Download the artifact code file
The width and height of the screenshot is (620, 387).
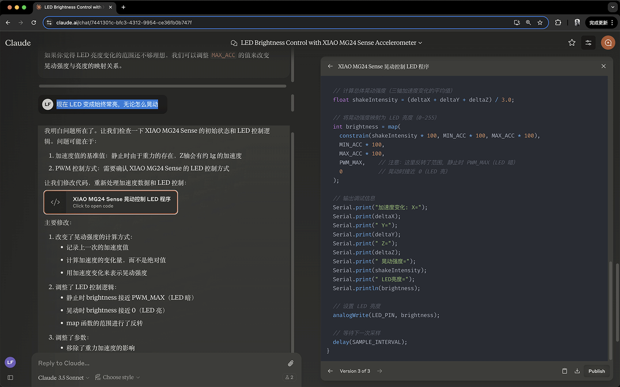tap(577, 371)
